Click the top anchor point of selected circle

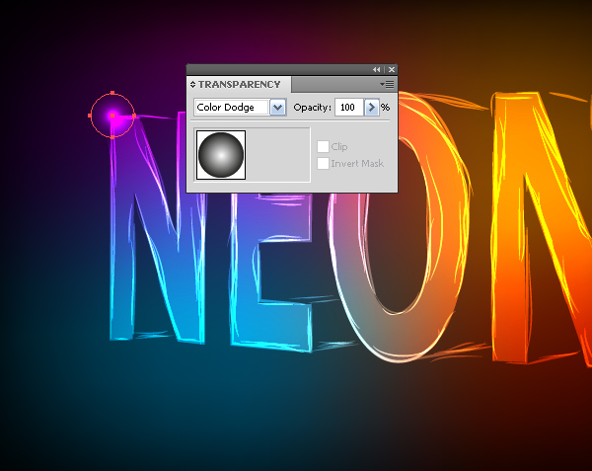point(112,93)
